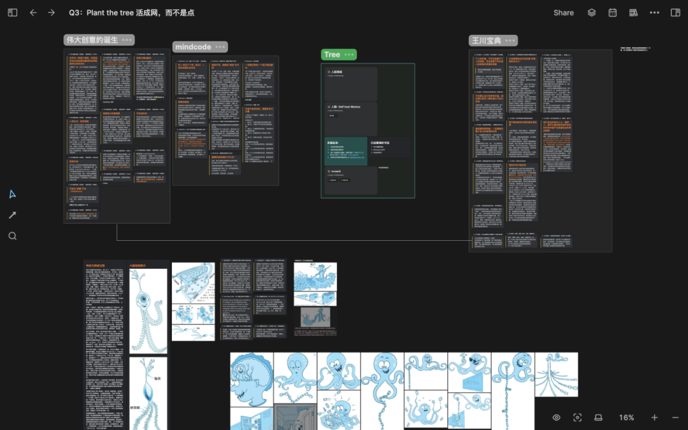Start presentation mode icon
This screenshot has width=688, height=430.
pyautogui.click(x=598, y=417)
